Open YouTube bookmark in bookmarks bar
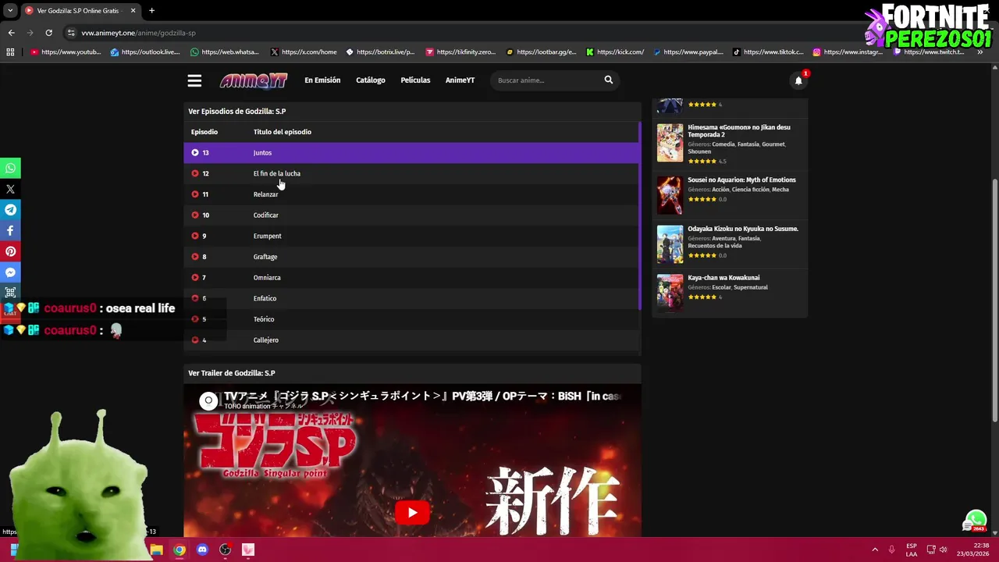 click(66, 52)
